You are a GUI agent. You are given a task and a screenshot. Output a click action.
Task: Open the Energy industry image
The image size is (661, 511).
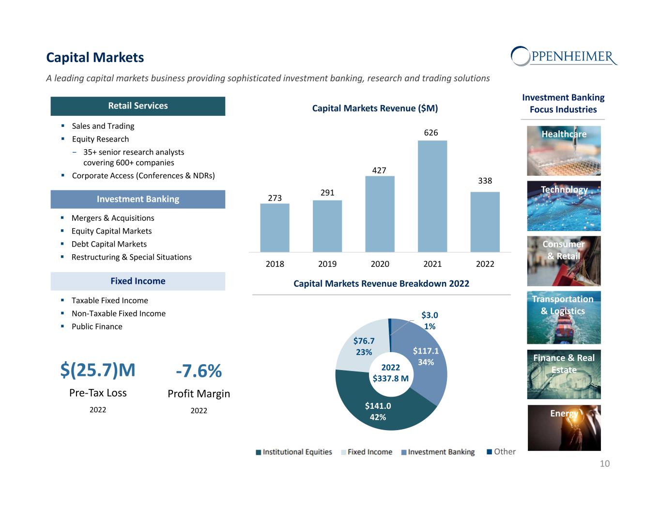pyautogui.click(x=564, y=428)
